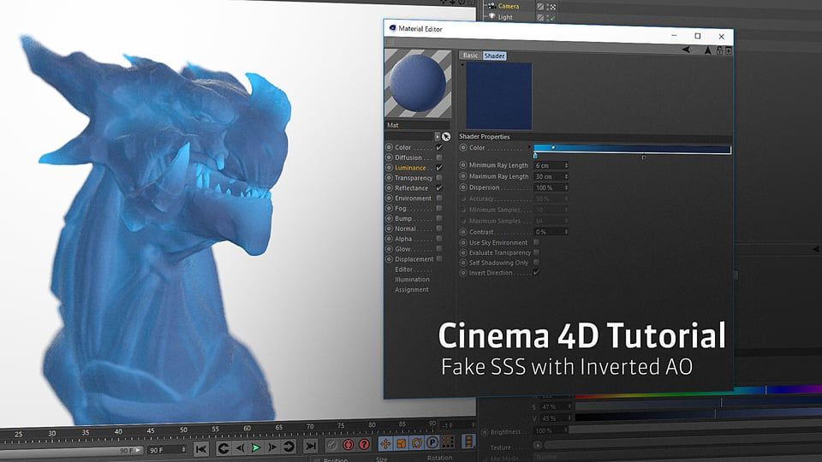Open the Assignment material section
Viewport: 822px width, 462px height.
412,290
